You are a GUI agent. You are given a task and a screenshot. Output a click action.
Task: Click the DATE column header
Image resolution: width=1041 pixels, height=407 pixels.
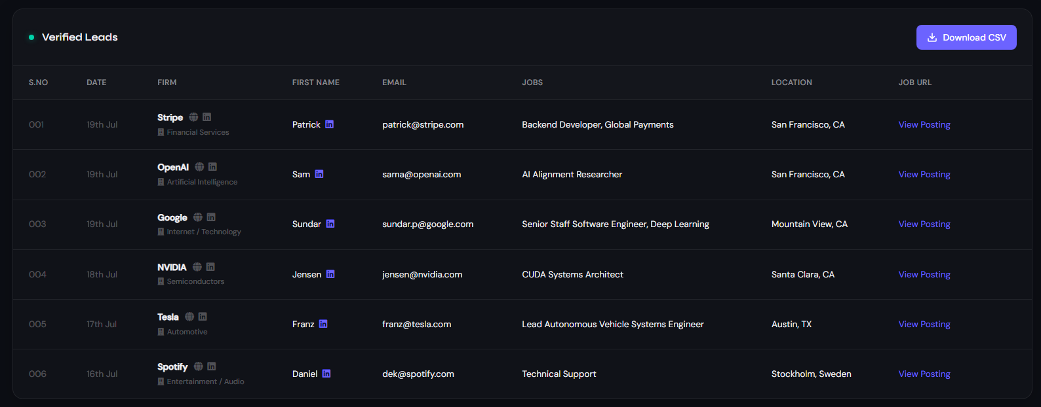pyautogui.click(x=96, y=82)
